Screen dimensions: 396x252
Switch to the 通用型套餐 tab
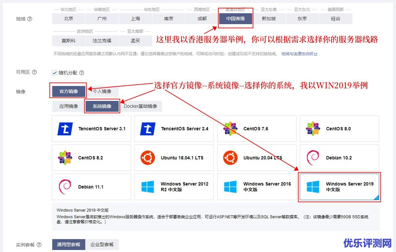(x=69, y=244)
